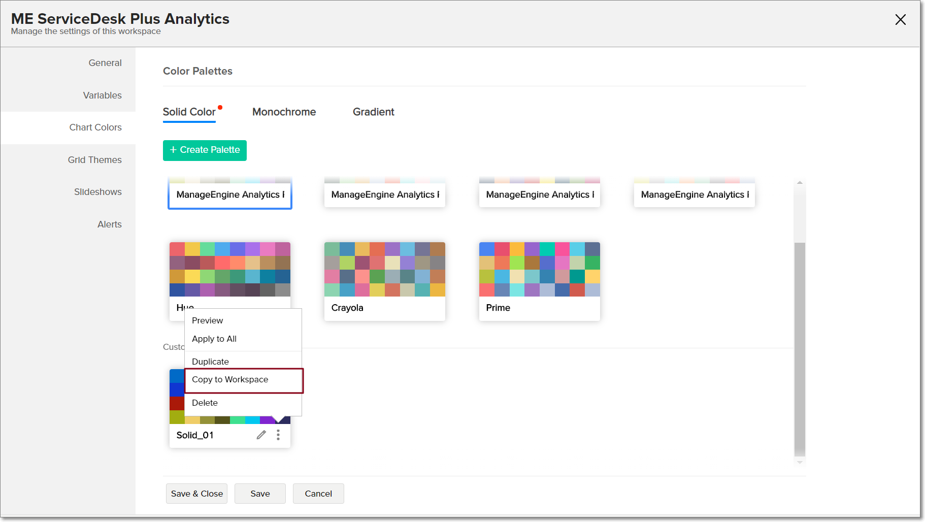Select the Solid Color tab
Screen dimensions: 925x522
click(x=189, y=112)
